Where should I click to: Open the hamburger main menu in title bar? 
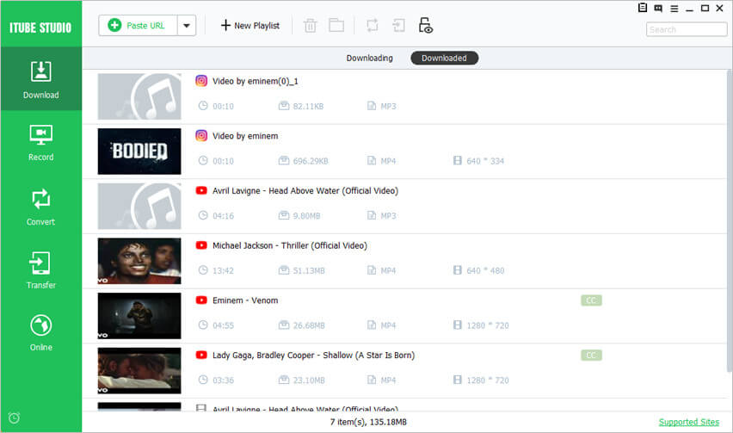click(674, 9)
